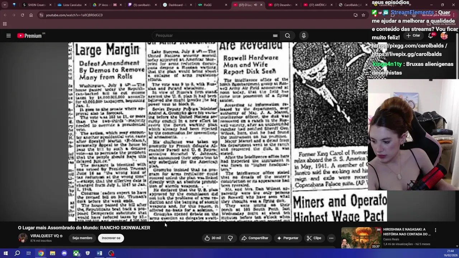The height and width of the screenshot is (258, 459).
Task: Click the Casos Reais channel name
Action: 391,239
